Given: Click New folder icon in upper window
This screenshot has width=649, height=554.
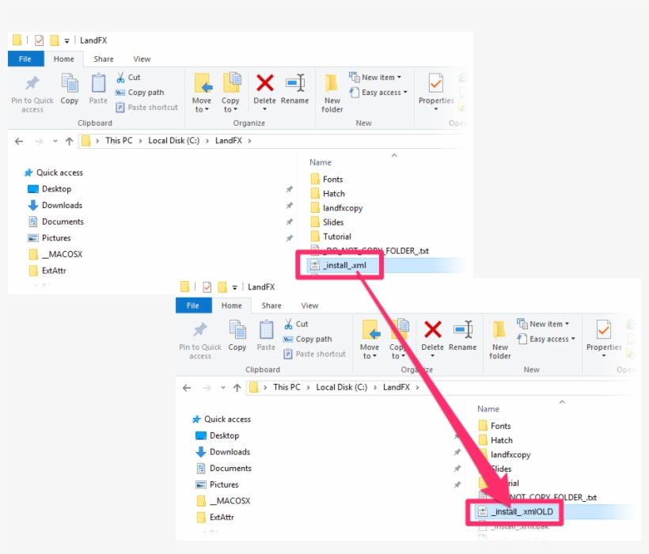Looking at the screenshot, I should pos(332,83).
